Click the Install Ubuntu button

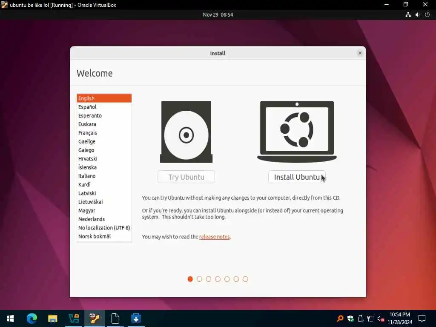(x=297, y=177)
